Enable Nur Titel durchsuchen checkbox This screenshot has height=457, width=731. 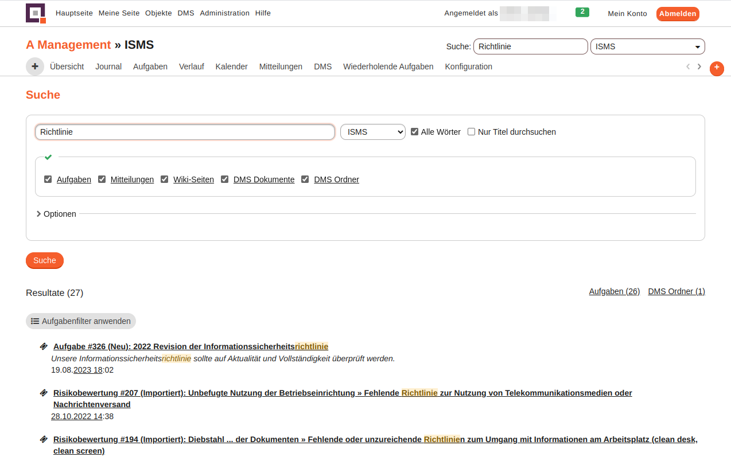click(472, 132)
